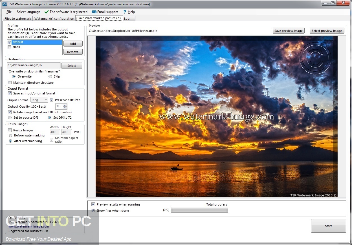This screenshot has height=245, width=352.
Task: Click Select preview image button
Action: click(327, 31)
